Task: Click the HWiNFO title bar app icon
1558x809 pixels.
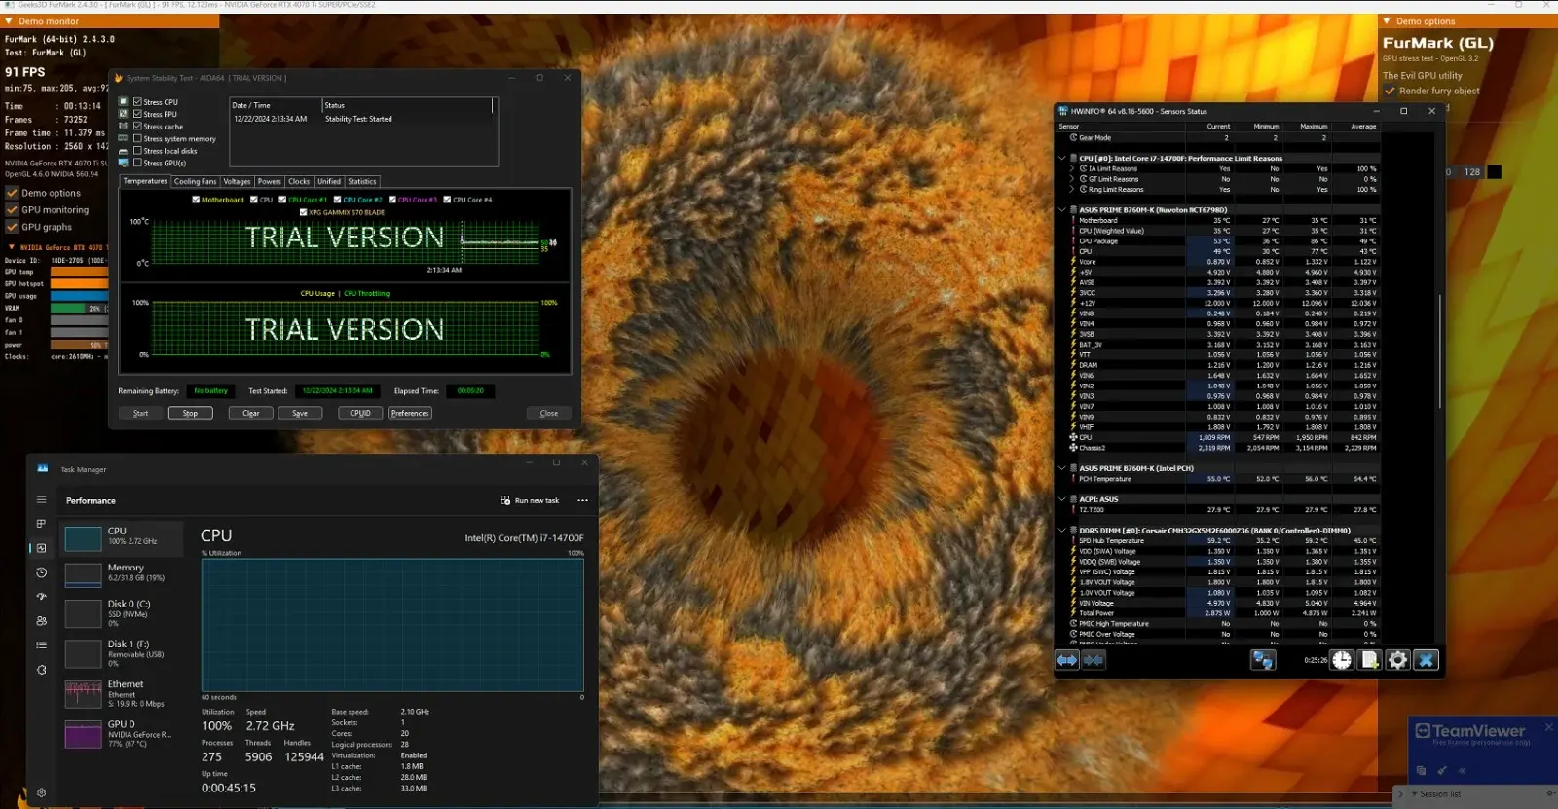Action: point(1064,111)
